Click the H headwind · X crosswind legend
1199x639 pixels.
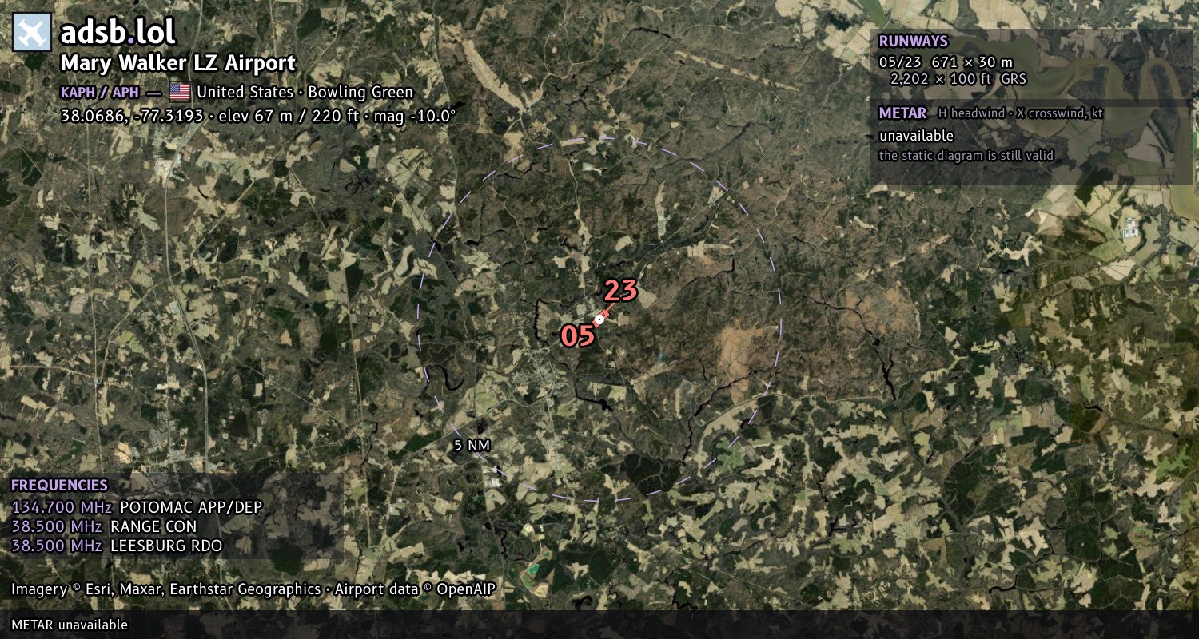click(1021, 113)
